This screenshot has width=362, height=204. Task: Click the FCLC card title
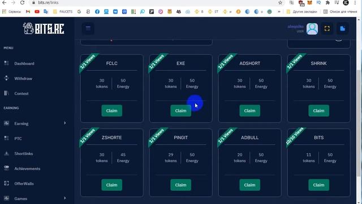pyautogui.click(x=112, y=63)
